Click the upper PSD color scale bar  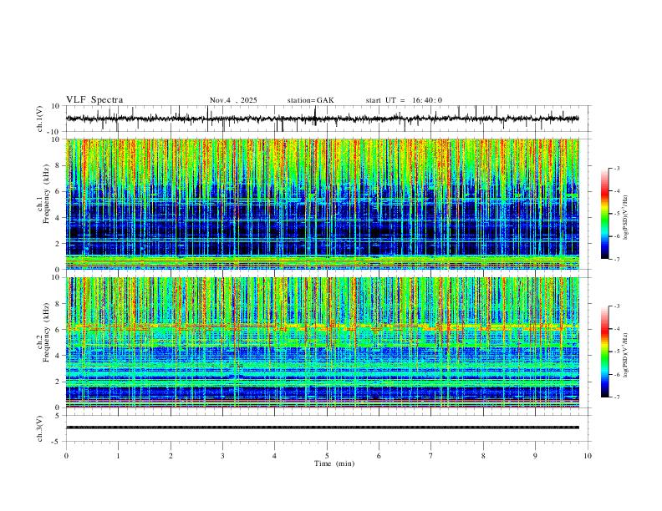click(605, 213)
